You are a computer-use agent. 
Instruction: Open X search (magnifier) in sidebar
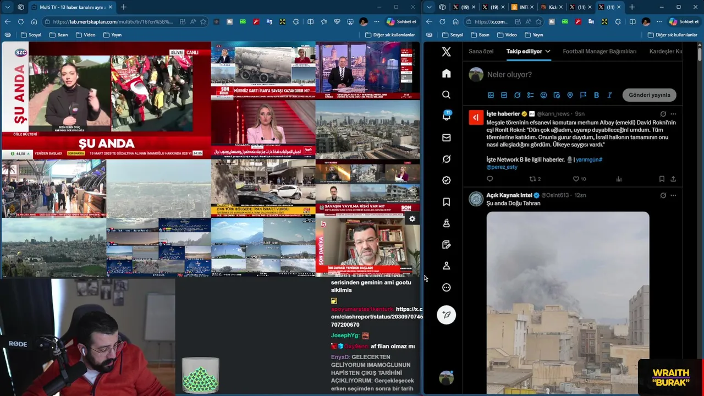tap(446, 95)
